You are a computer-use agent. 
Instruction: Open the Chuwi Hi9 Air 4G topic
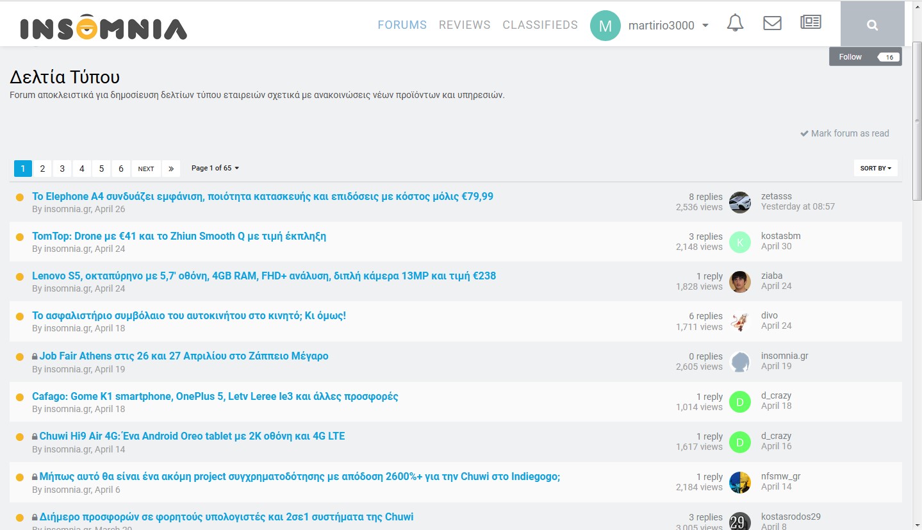pos(192,436)
